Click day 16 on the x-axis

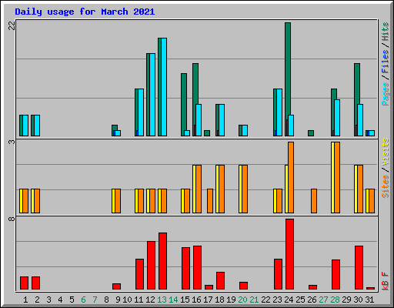[x=196, y=300]
